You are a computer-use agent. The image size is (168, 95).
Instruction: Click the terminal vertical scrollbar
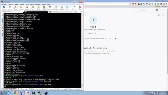[x=82, y=50]
